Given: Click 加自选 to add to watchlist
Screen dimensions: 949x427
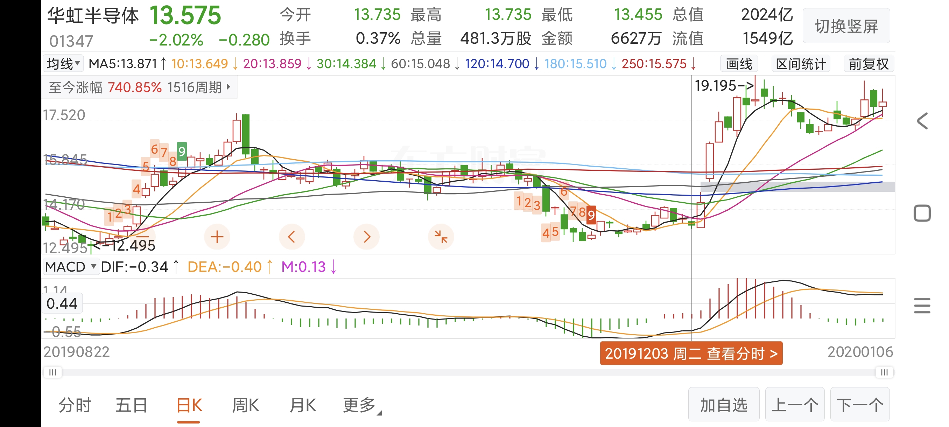Looking at the screenshot, I should click(724, 405).
